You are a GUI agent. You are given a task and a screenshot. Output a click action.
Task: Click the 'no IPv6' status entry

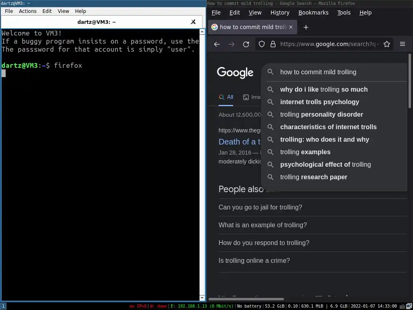(138, 306)
